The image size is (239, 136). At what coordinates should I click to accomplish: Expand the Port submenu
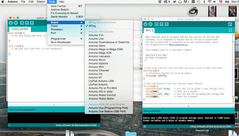click(x=66, y=33)
